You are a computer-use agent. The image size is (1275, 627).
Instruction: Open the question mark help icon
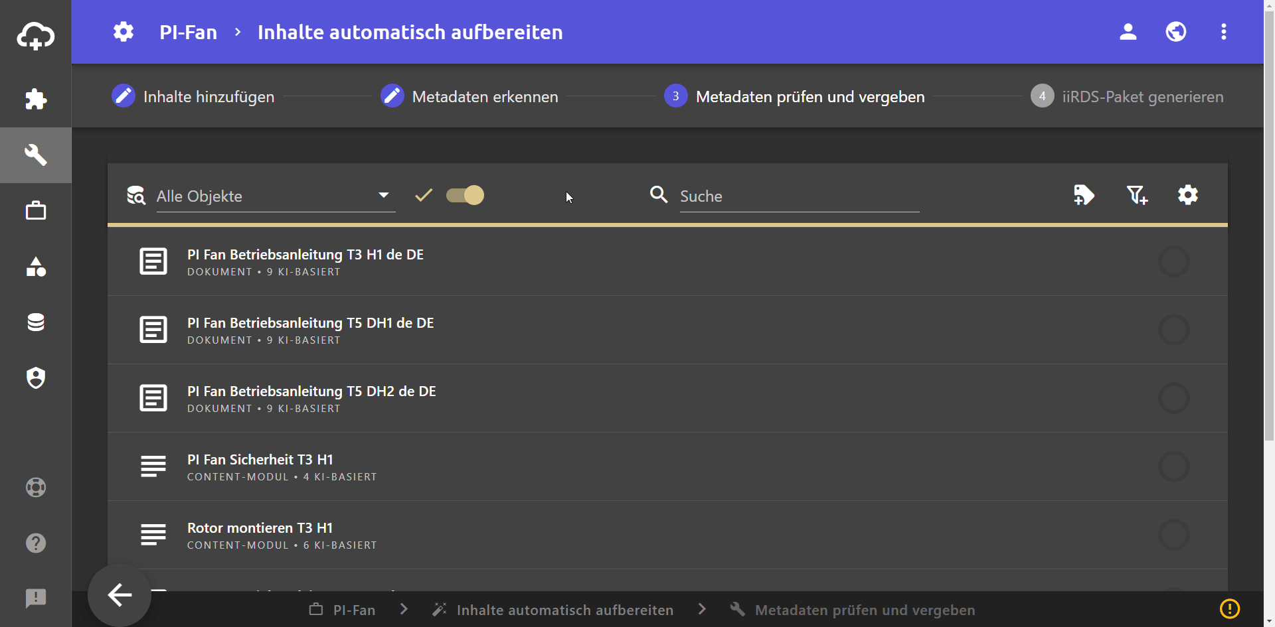(x=36, y=543)
